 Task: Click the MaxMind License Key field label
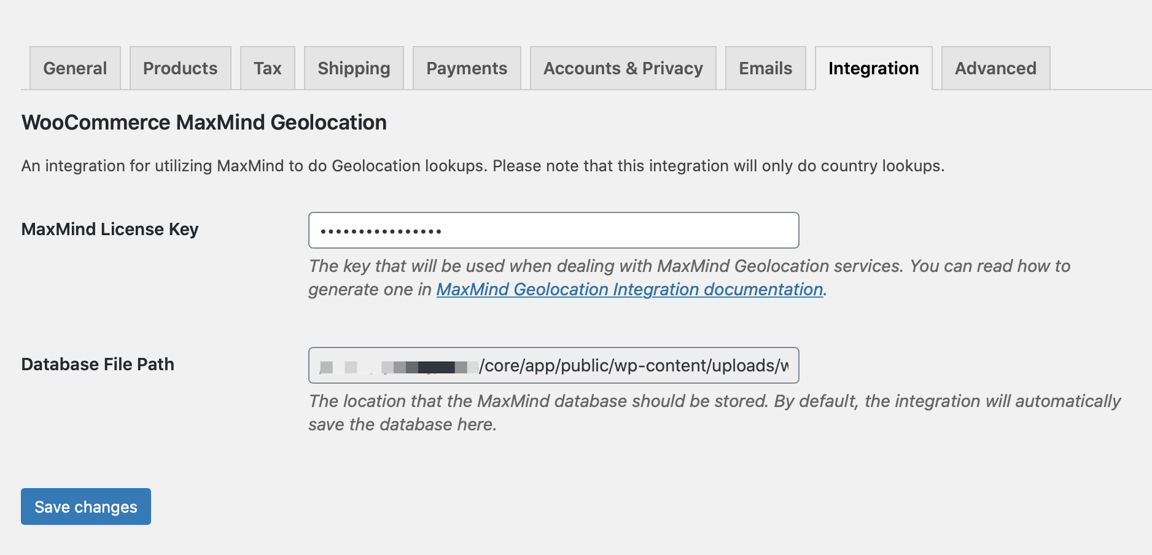pos(109,229)
